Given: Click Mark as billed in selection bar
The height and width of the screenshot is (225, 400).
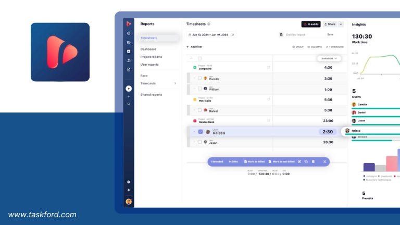Looking at the screenshot, I should (x=254, y=162).
